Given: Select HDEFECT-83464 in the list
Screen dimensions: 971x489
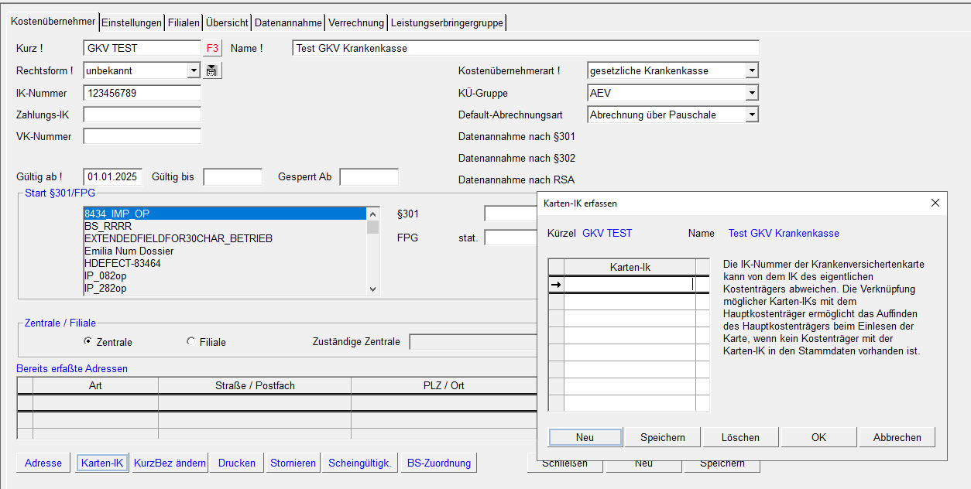Looking at the screenshot, I should 224,263.
